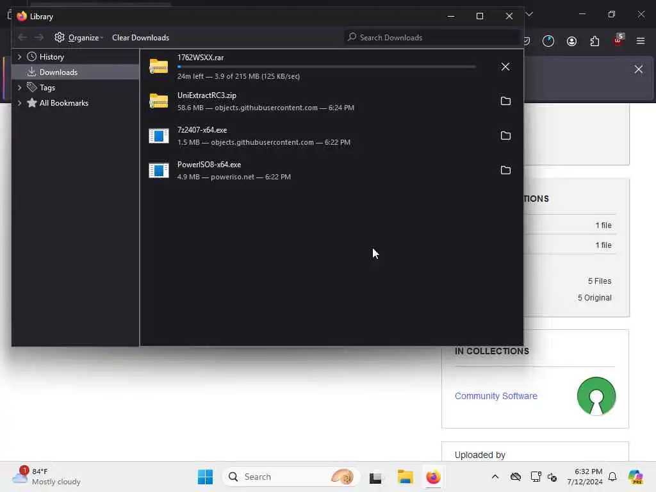
Task: Switch to Firefox from taskbar
Action: click(x=433, y=477)
